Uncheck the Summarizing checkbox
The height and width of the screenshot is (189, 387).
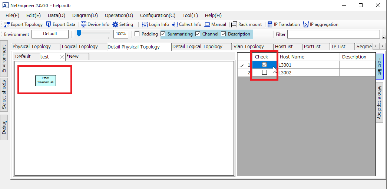click(163, 34)
